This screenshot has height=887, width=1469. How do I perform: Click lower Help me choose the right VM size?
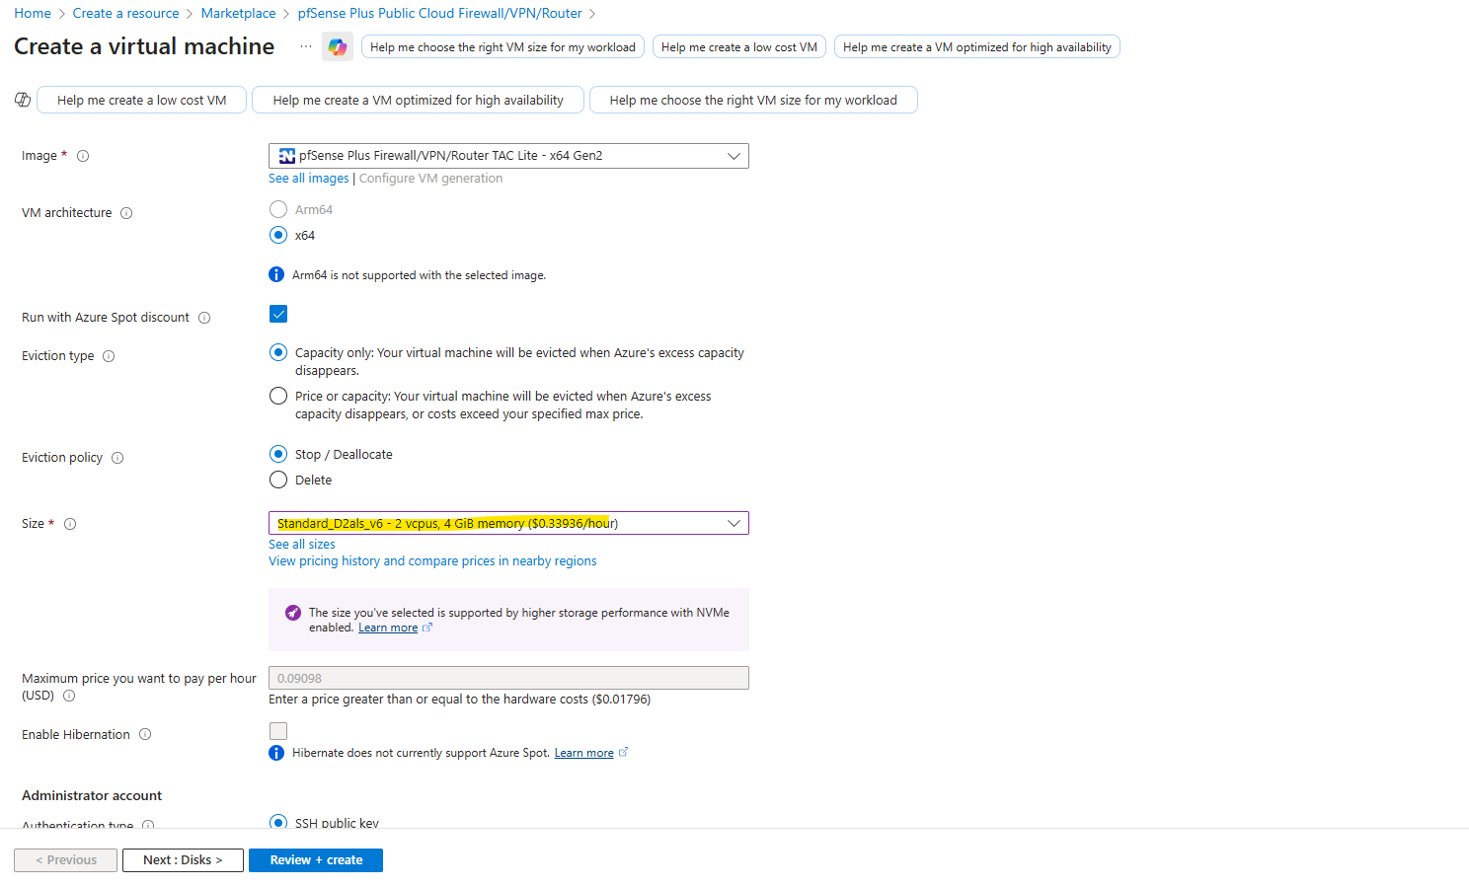(753, 101)
